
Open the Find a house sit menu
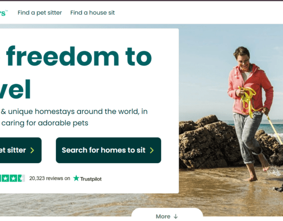pos(92,13)
